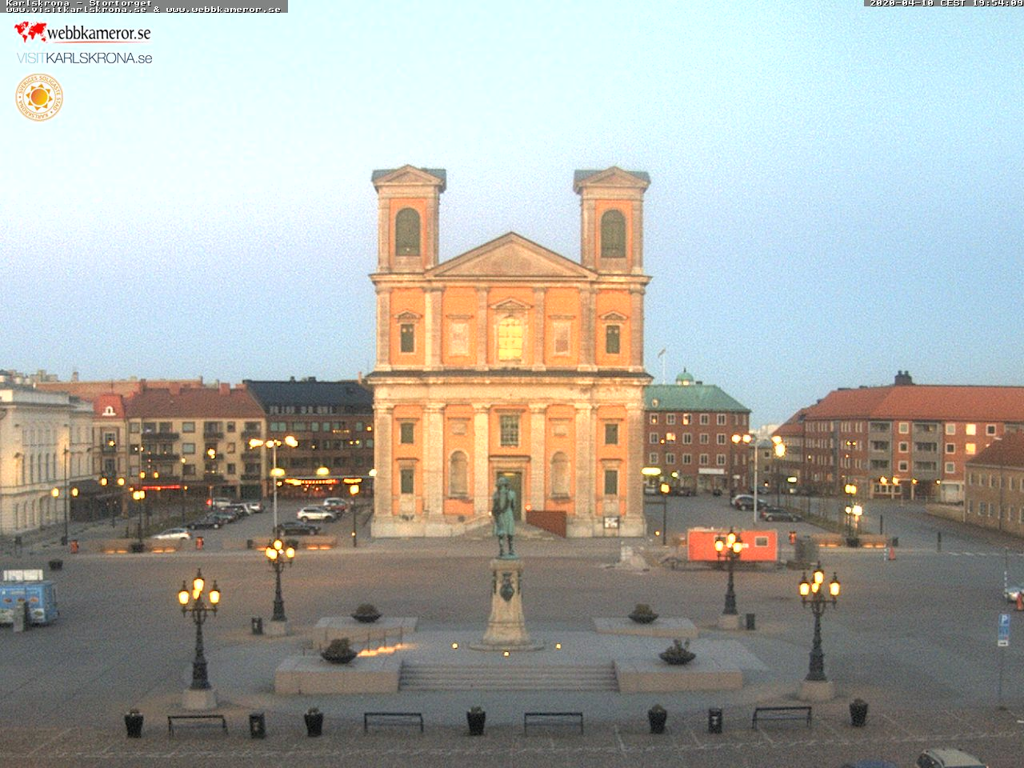
Task: Click the round orange sun badge
Action: tap(38, 98)
